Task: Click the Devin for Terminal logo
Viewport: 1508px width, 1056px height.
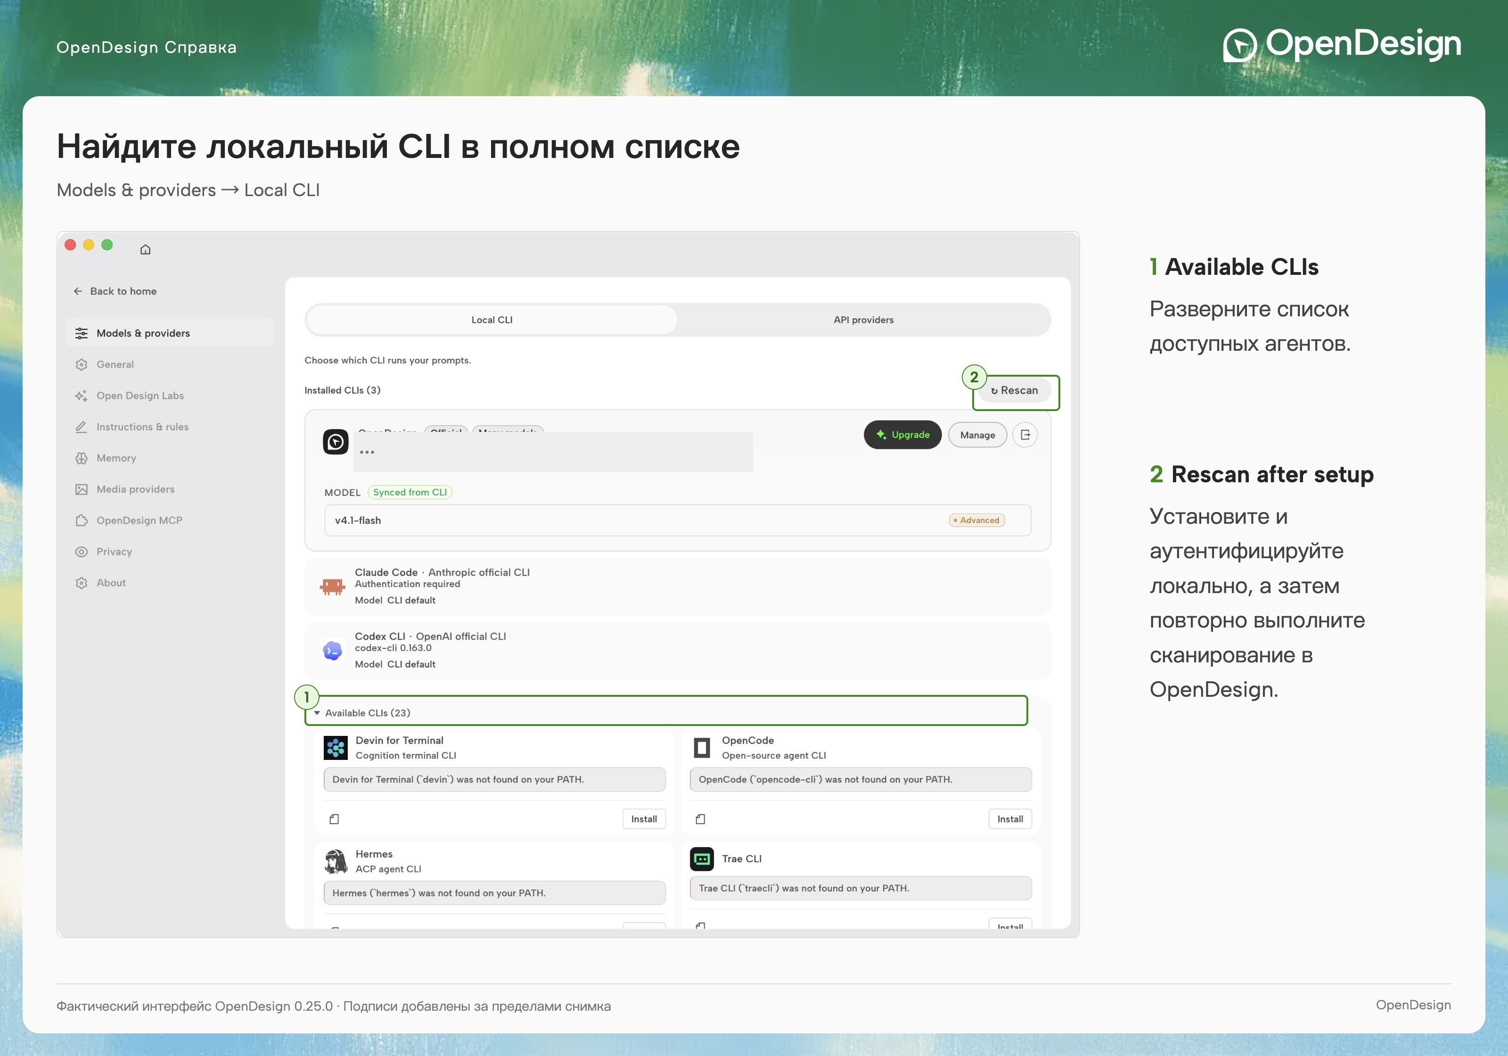Action: [336, 748]
